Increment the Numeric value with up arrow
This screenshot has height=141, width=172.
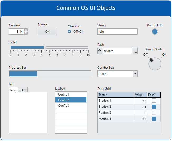click(x=26, y=30)
